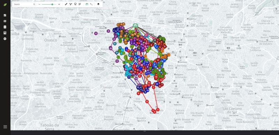Screen dimensions: 279x135
Task: Select the connected-nodes route tool
Action: point(71,4)
